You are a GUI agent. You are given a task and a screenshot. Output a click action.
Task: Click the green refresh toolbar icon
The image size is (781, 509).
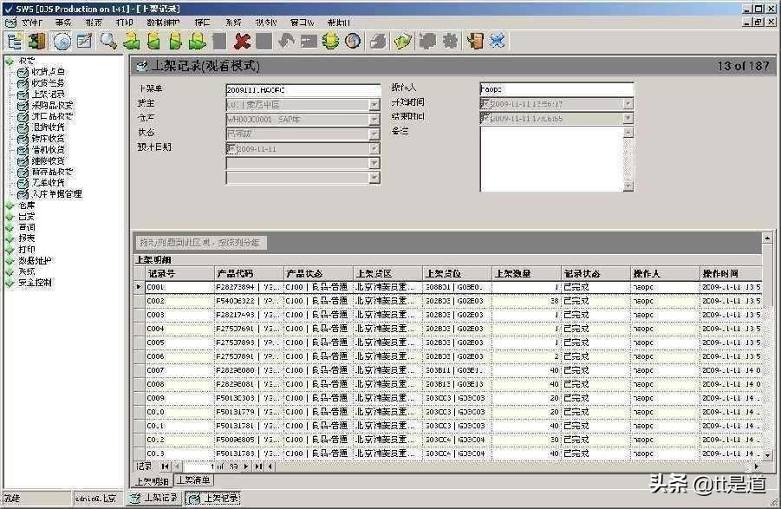pos(330,42)
